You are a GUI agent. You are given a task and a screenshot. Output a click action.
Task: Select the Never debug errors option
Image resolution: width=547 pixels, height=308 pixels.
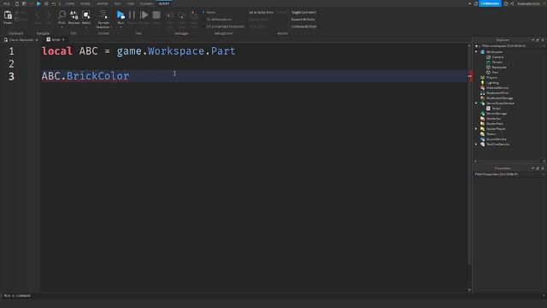click(209, 12)
